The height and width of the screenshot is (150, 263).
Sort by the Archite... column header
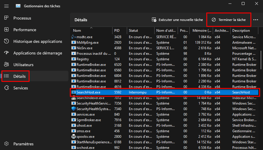pos(222,31)
